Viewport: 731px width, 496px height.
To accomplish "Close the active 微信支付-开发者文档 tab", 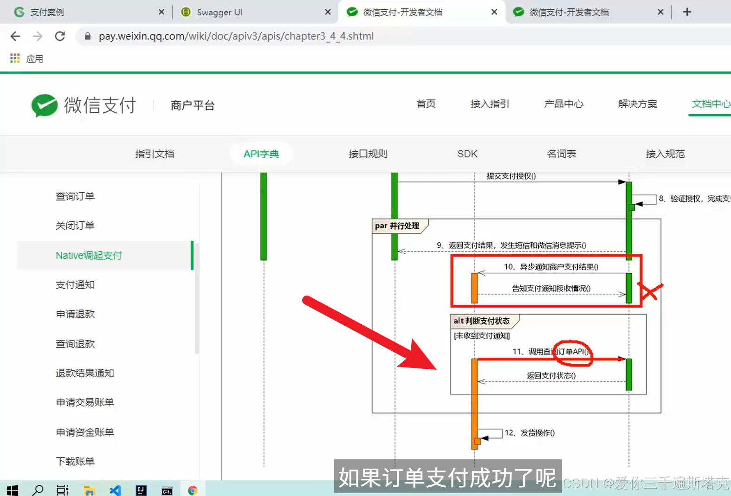I will pyautogui.click(x=494, y=12).
